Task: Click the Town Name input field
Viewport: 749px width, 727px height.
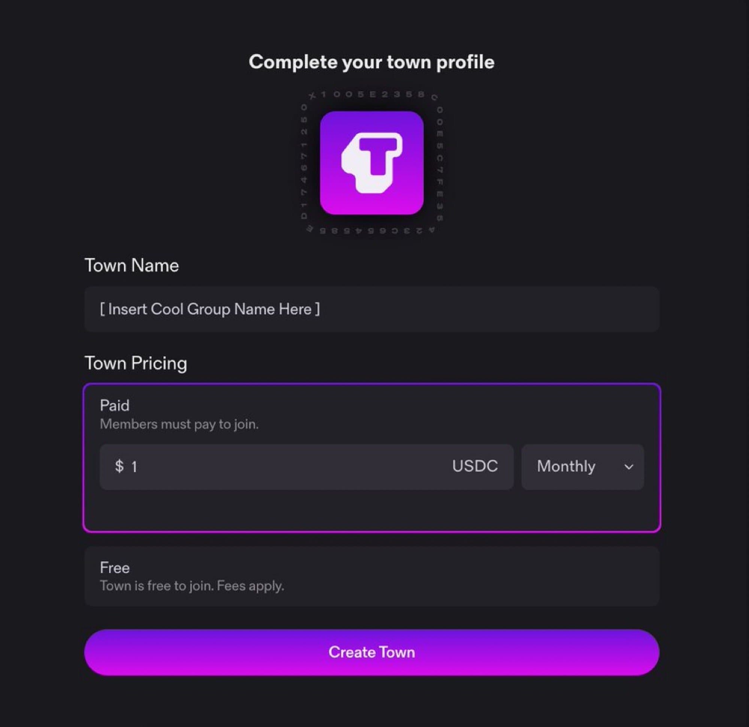Action: pos(372,309)
